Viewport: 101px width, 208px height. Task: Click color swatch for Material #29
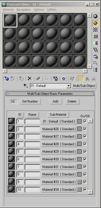(x=79, y=152)
